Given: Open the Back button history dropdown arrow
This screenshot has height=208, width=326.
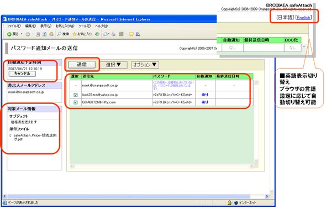Looking at the screenshot, I should click(22, 34).
